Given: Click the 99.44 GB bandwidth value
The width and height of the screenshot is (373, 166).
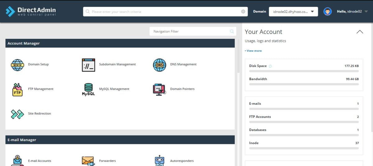Looking at the screenshot, I should tap(352, 79).
